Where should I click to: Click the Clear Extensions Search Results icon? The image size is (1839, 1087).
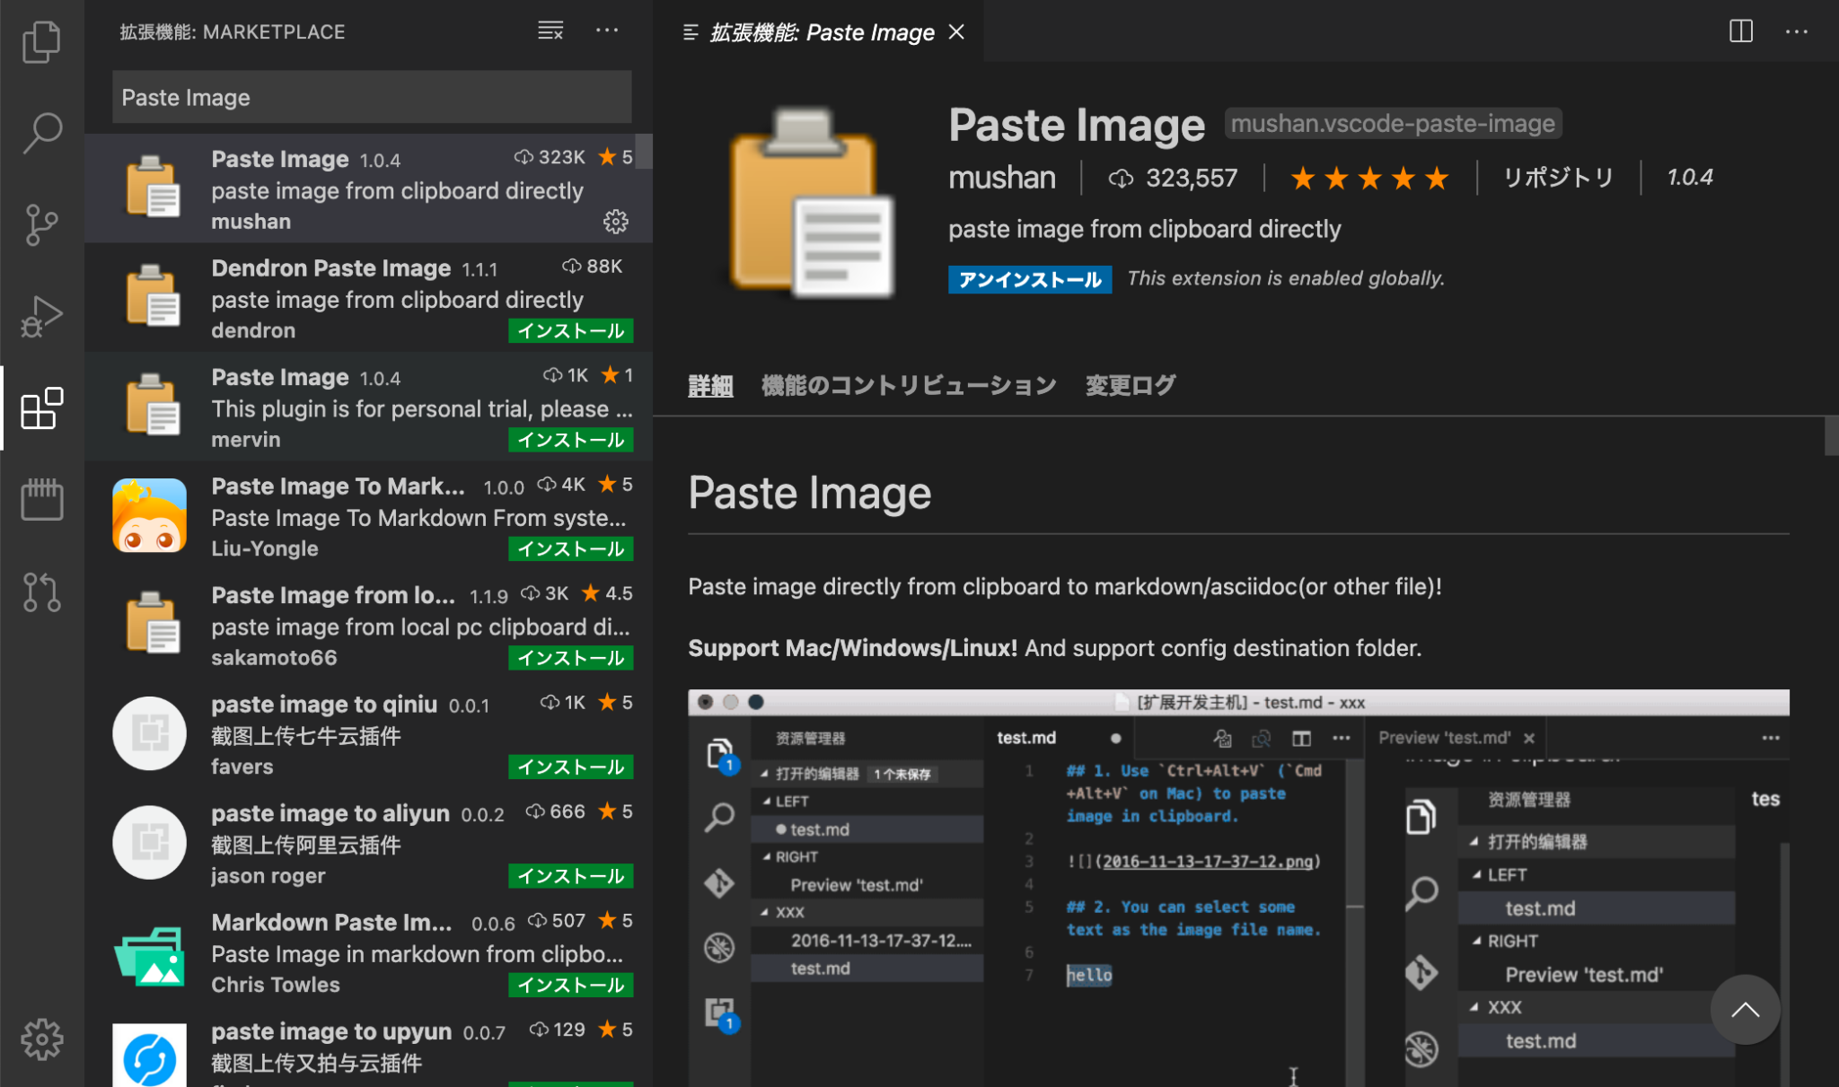pos(550,31)
